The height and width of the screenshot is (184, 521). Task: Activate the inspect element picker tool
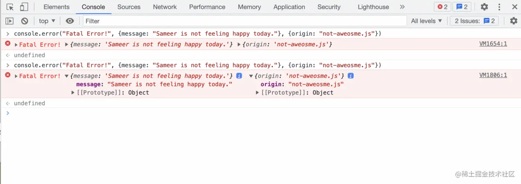click(10, 7)
